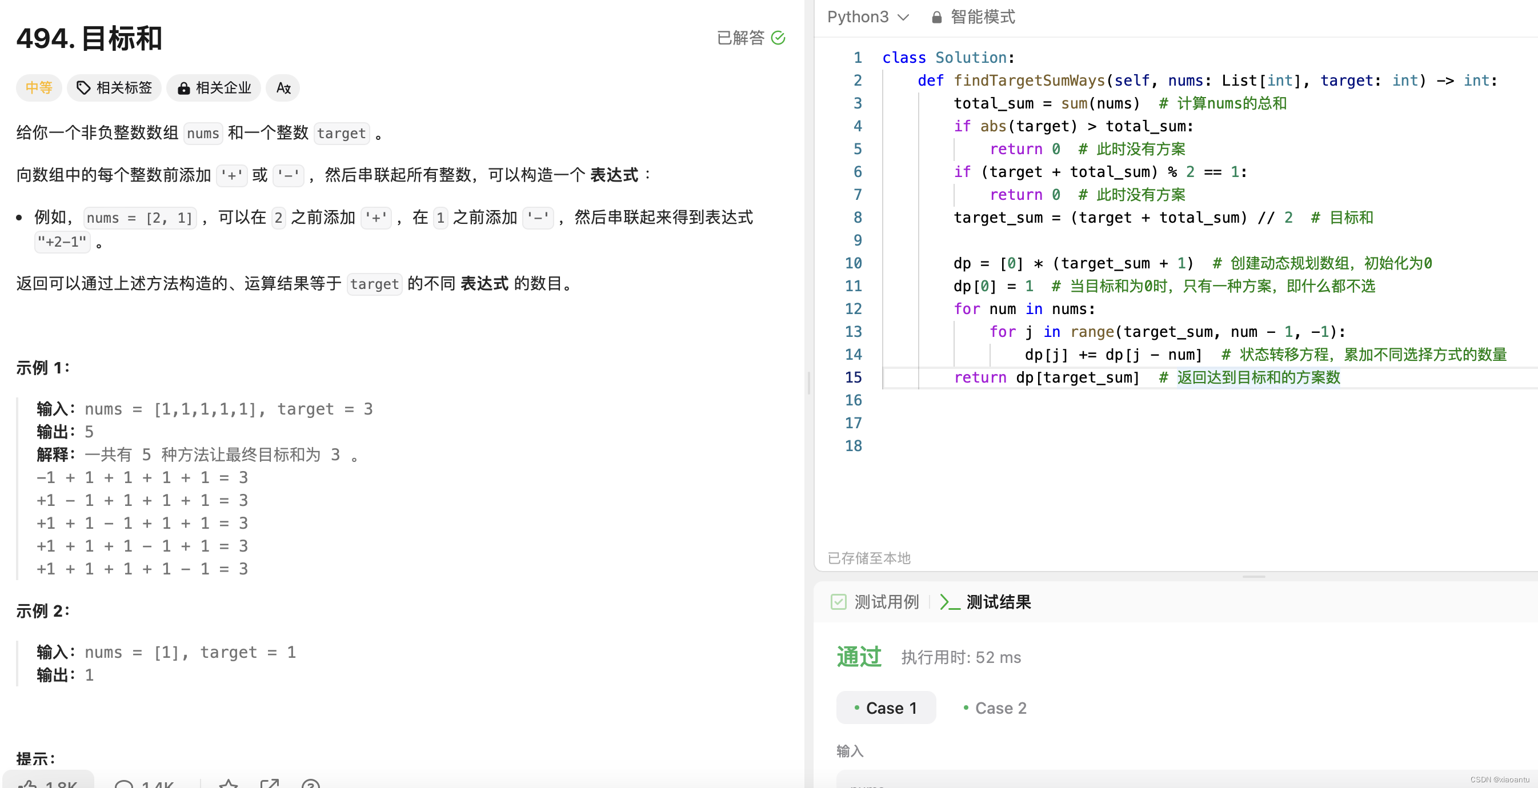
Task: Click the 提示 heading
Action: click(35, 758)
